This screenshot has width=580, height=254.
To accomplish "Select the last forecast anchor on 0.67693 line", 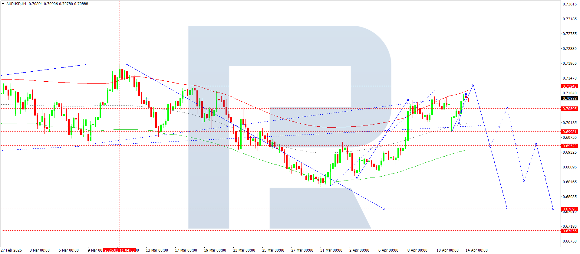I will [x=553, y=209].
